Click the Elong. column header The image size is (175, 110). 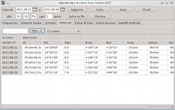[95, 43]
